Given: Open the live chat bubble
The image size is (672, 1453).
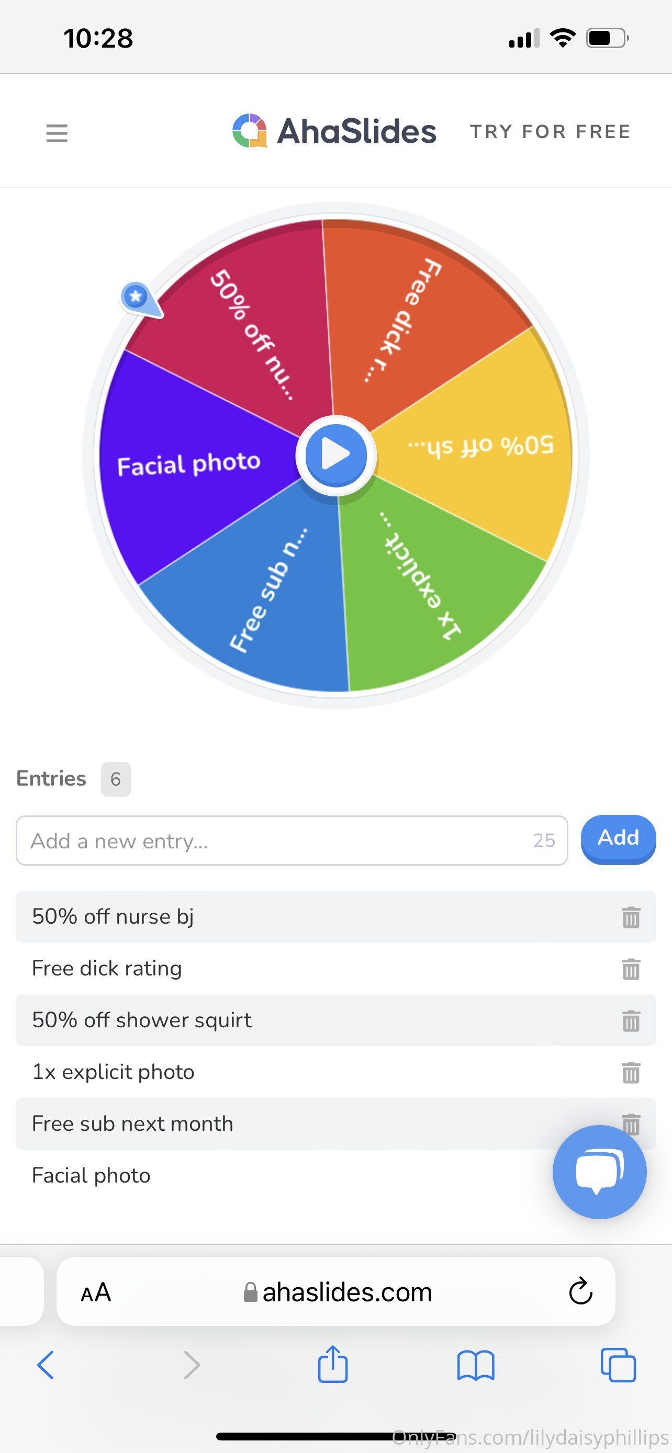Looking at the screenshot, I should click(599, 1172).
